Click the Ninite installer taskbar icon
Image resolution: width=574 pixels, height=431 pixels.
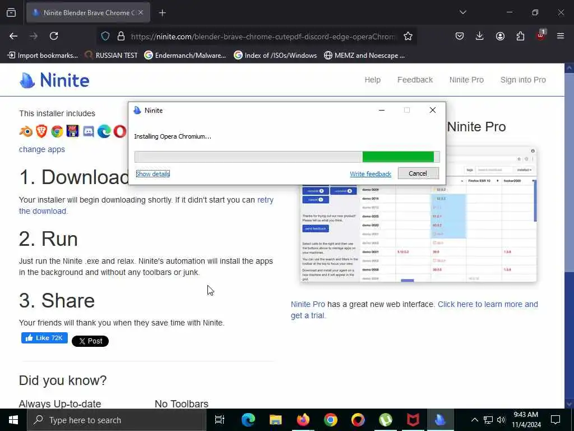pos(441,420)
